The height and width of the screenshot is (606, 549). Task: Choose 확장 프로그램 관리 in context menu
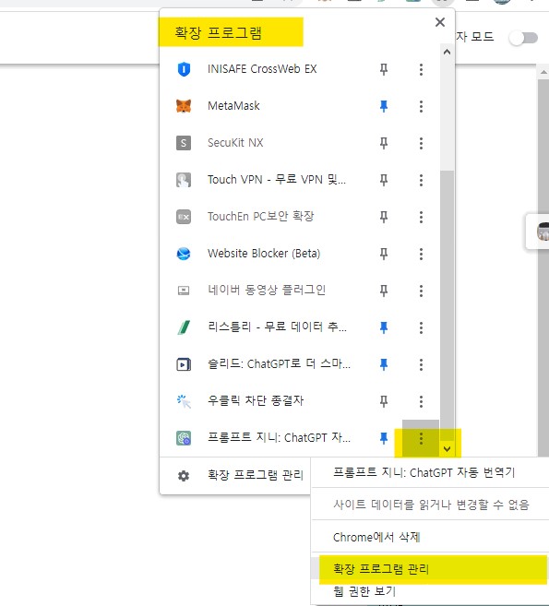[430, 569]
